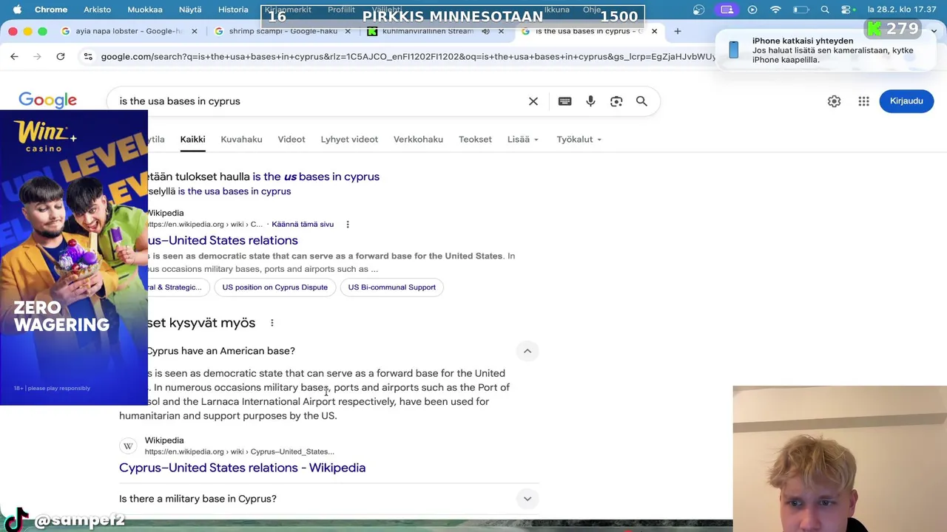Open the 'Muokkaa' menu
The height and width of the screenshot is (532, 947).
pos(145,10)
